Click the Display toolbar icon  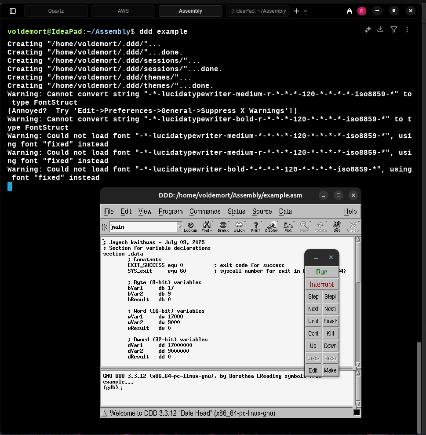pyautogui.click(x=272, y=227)
